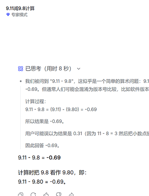This screenshot has width=149, height=196.
Task: Click the text '计算过程:'
Action: pyautogui.click(x=36, y=101)
